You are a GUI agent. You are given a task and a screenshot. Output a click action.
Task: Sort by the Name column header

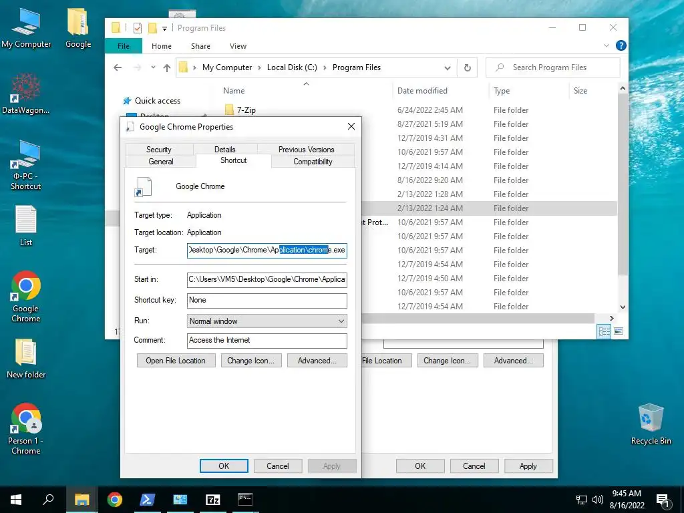pyautogui.click(x=234, y=91)
